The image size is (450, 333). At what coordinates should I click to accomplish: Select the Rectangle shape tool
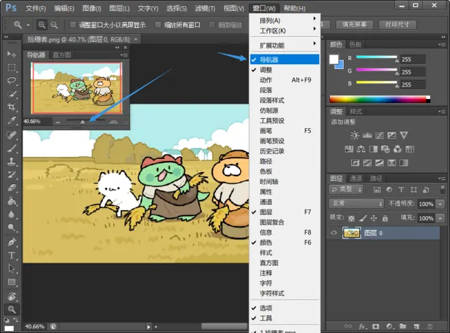point(12,282)
